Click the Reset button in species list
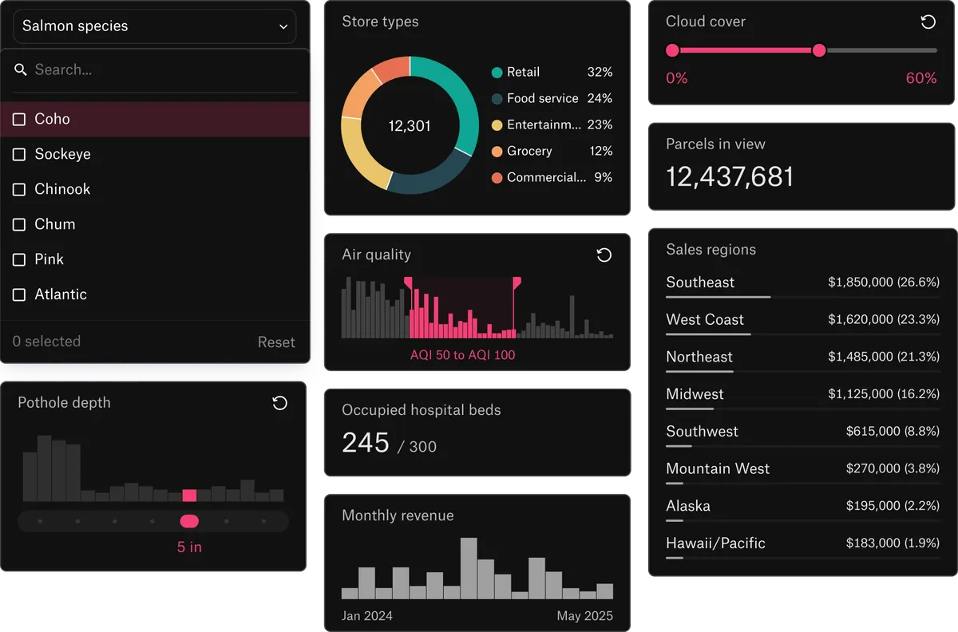 tap(276, 342)
